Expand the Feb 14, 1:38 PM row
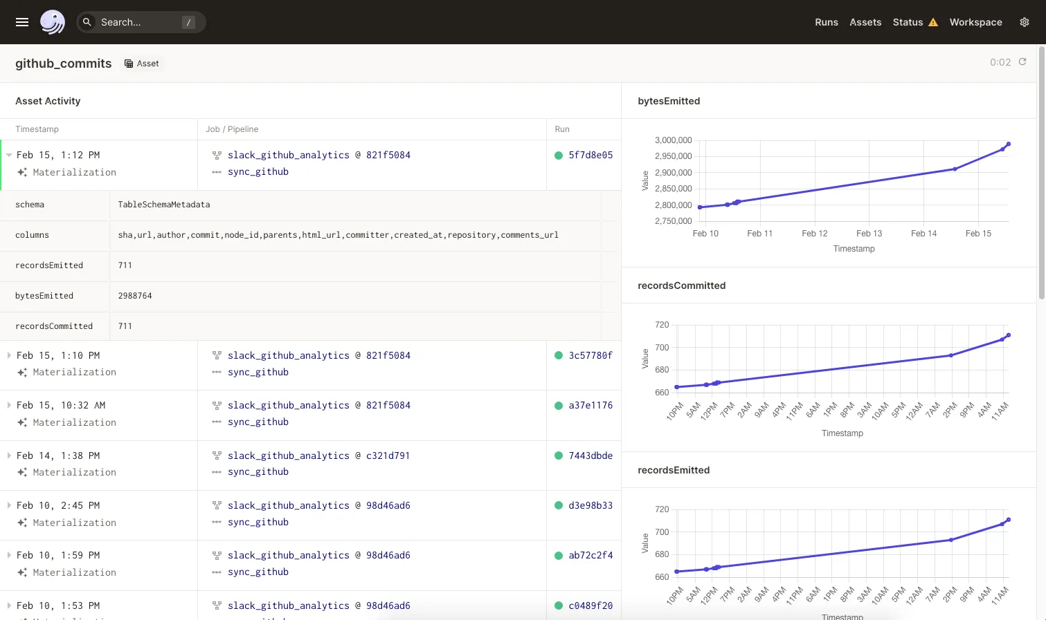Viewport: 1046px width, 620px height. click(x=9, y=456)
